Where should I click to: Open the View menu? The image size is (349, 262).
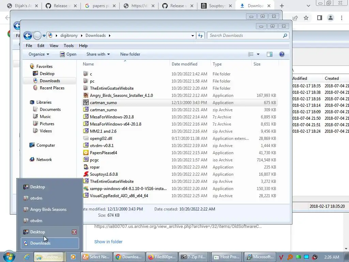click(54, 46)
